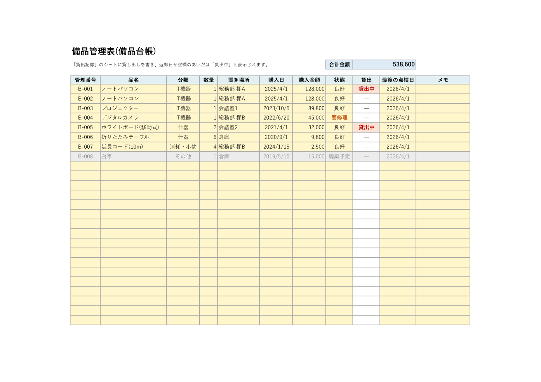Click the 消耗・小物 category cell
The width and height of the screenshot is (541, 382).
183,147
